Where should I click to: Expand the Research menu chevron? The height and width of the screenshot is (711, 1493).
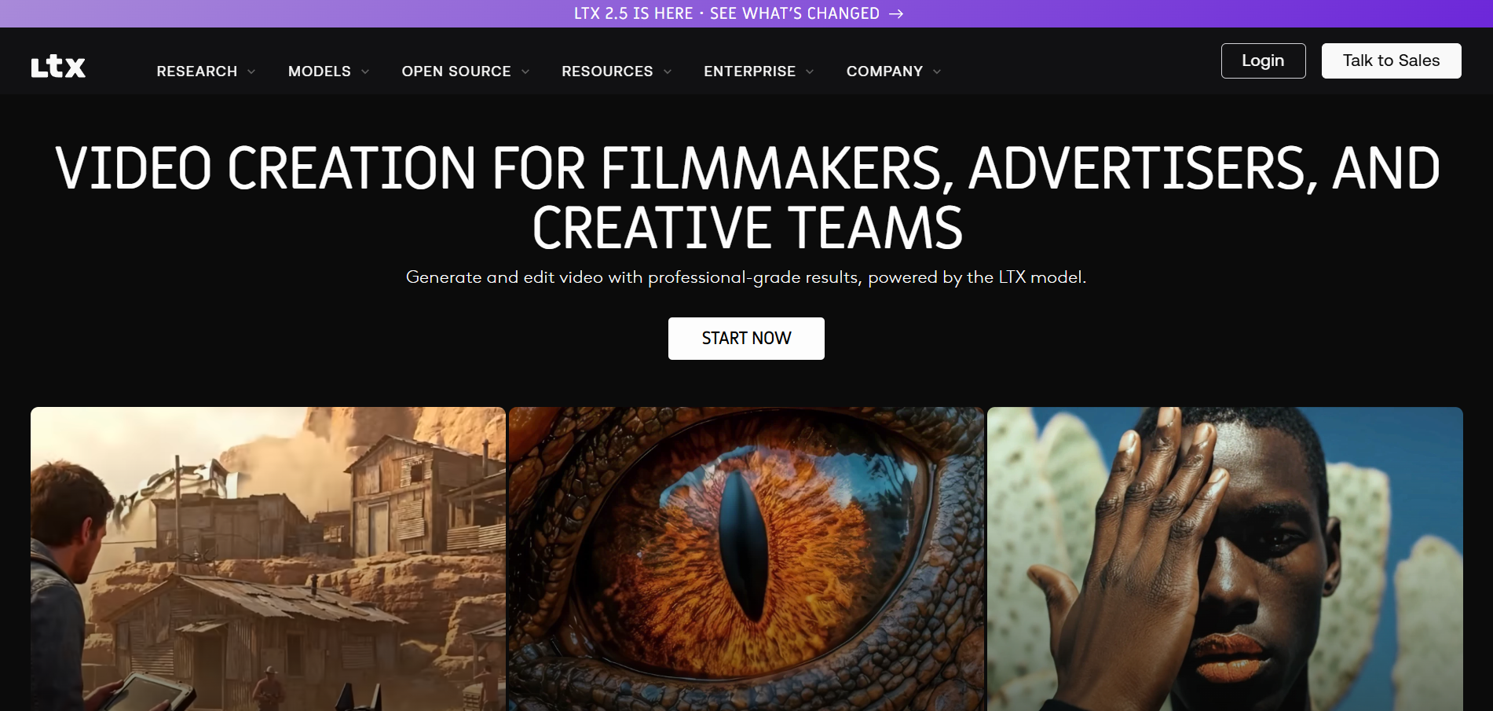(x=251, y=71)
